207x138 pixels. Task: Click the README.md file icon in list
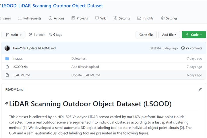point(7,75)
